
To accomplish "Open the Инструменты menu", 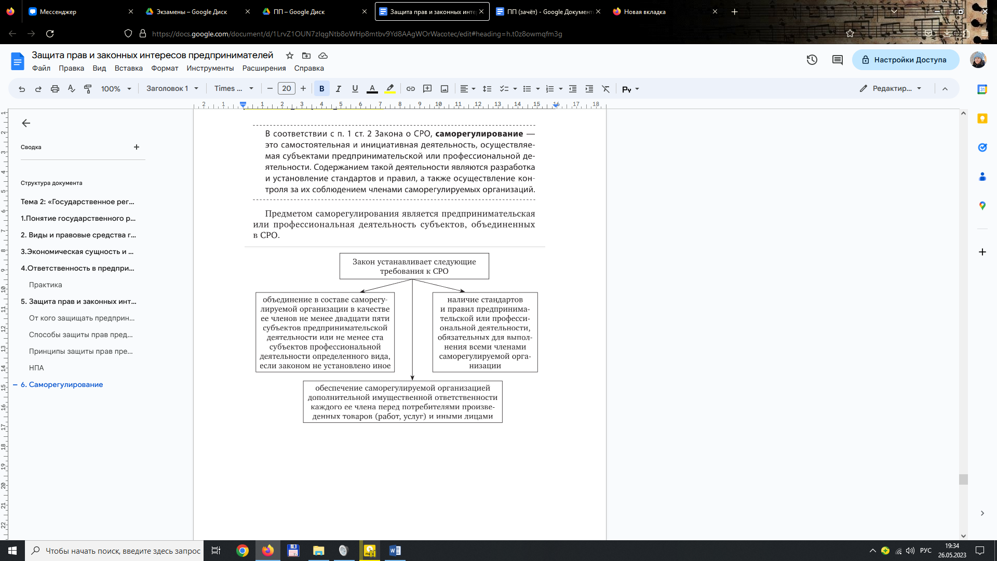I will pos(210,68).
